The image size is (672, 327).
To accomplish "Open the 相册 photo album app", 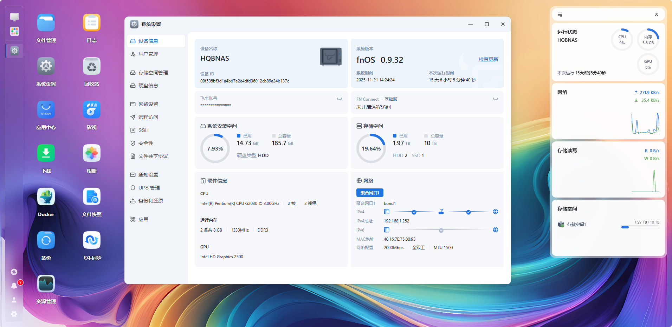I will point(92,153).
